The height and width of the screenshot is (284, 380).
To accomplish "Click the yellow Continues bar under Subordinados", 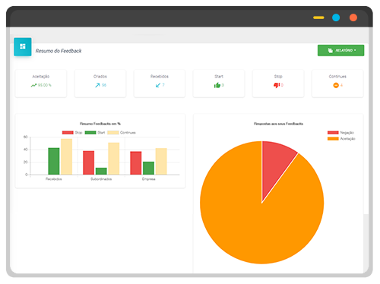I will point(114,159).
